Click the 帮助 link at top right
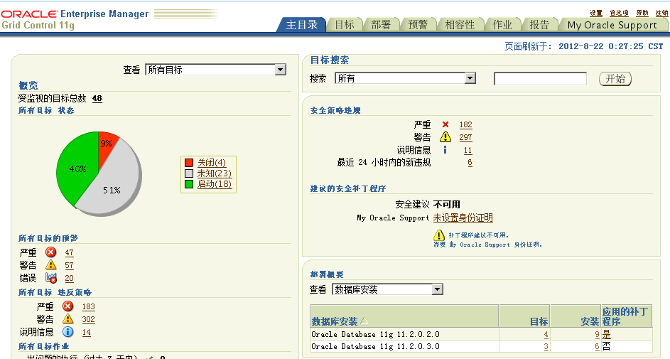670x359 pixels. pyautogui.click(x=642, y=13)
